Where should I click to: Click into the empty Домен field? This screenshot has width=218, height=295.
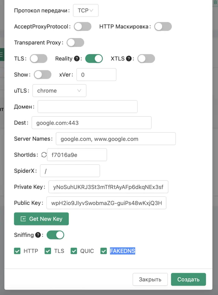click(88, 107)
